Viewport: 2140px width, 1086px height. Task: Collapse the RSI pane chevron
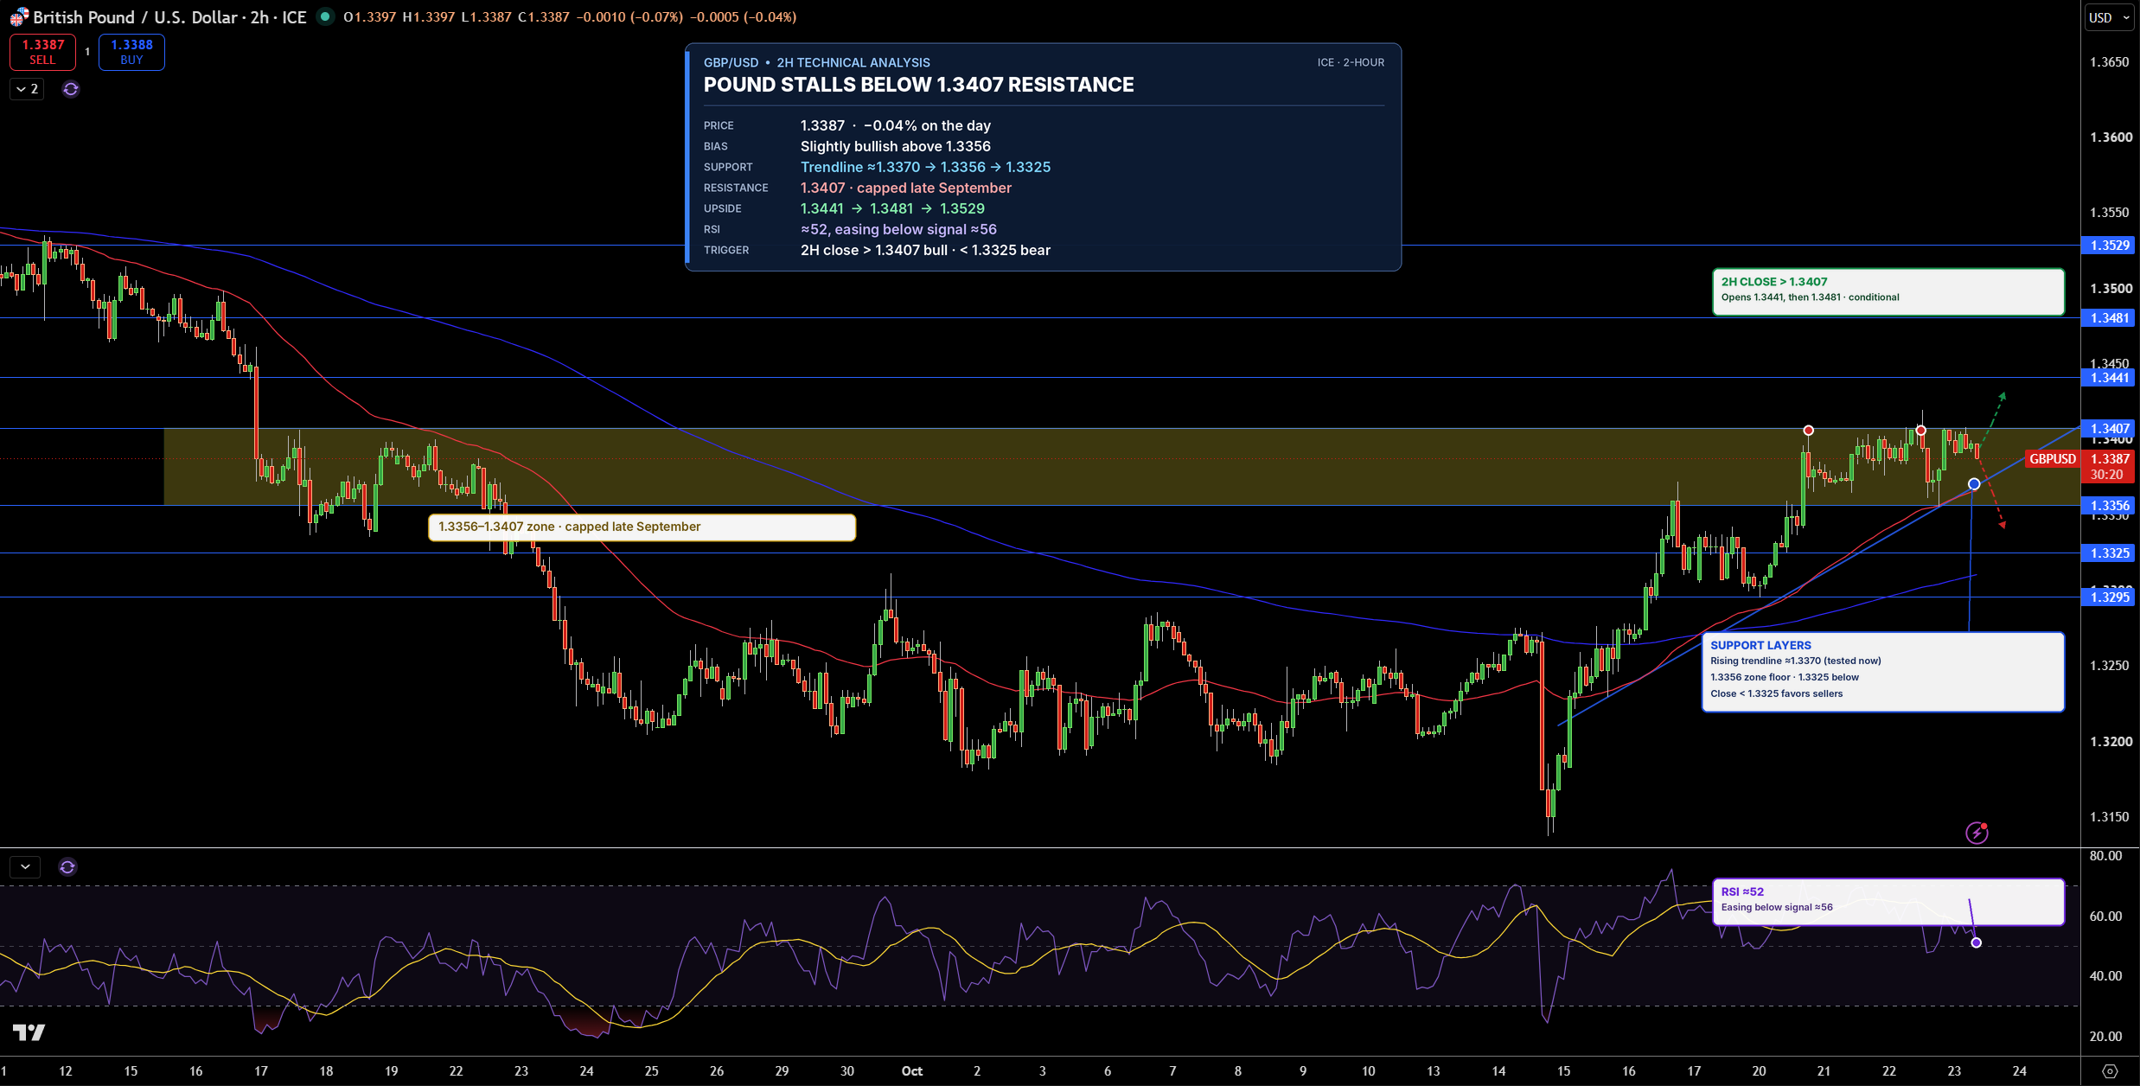[25, 866]
